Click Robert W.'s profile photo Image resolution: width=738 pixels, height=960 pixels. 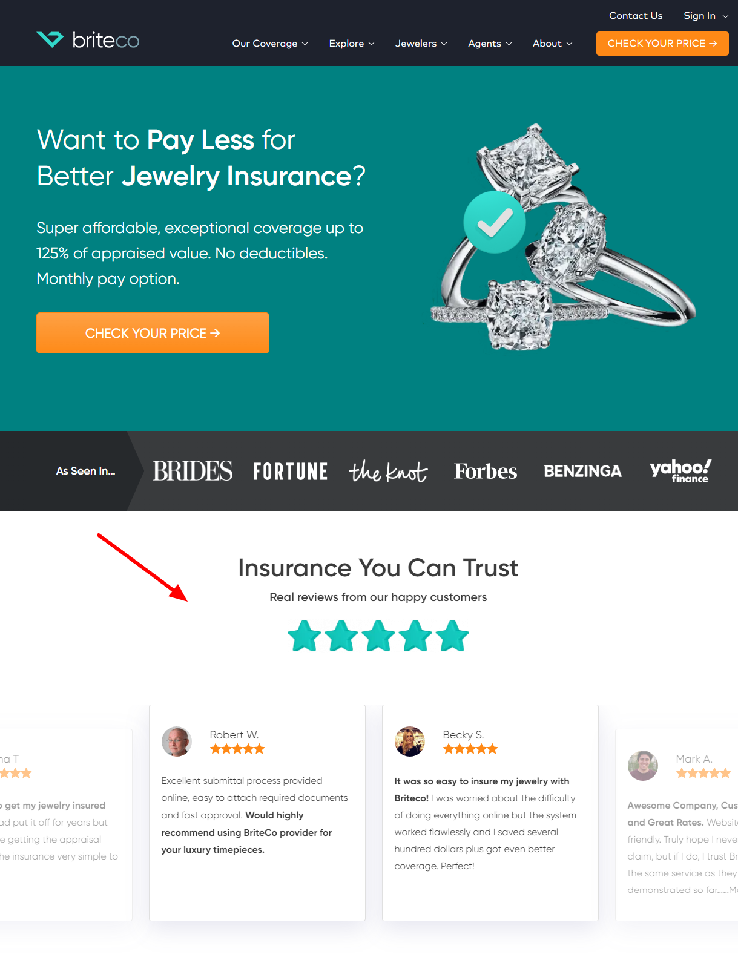(177, 741)
